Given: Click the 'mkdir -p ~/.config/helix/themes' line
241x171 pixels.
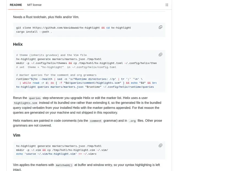Looking at the screenshot, I should pyautogui.click(x=86, y=63).
